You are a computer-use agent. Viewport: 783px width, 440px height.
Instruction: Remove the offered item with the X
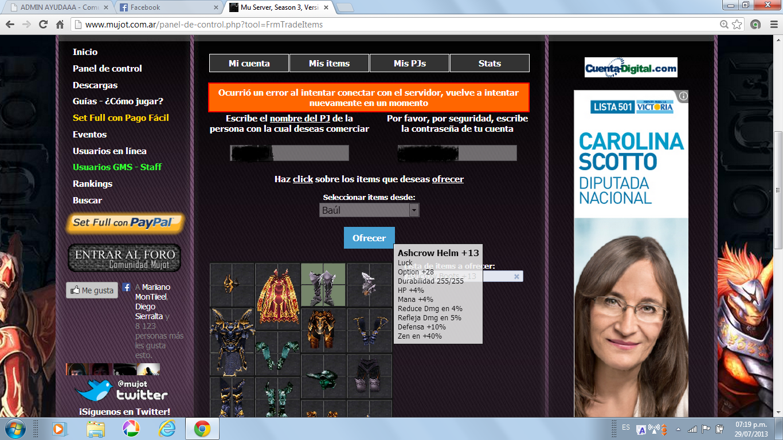click(x=516, y=276)
